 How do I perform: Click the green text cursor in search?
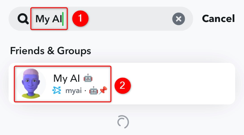tap(63, 19)
